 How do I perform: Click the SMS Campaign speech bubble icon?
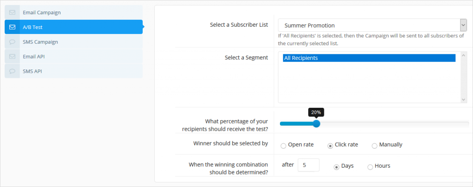[12, 42]
